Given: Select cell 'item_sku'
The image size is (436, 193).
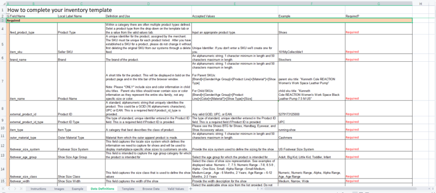Looking at the screenshot, I should [x=33, y=44].
